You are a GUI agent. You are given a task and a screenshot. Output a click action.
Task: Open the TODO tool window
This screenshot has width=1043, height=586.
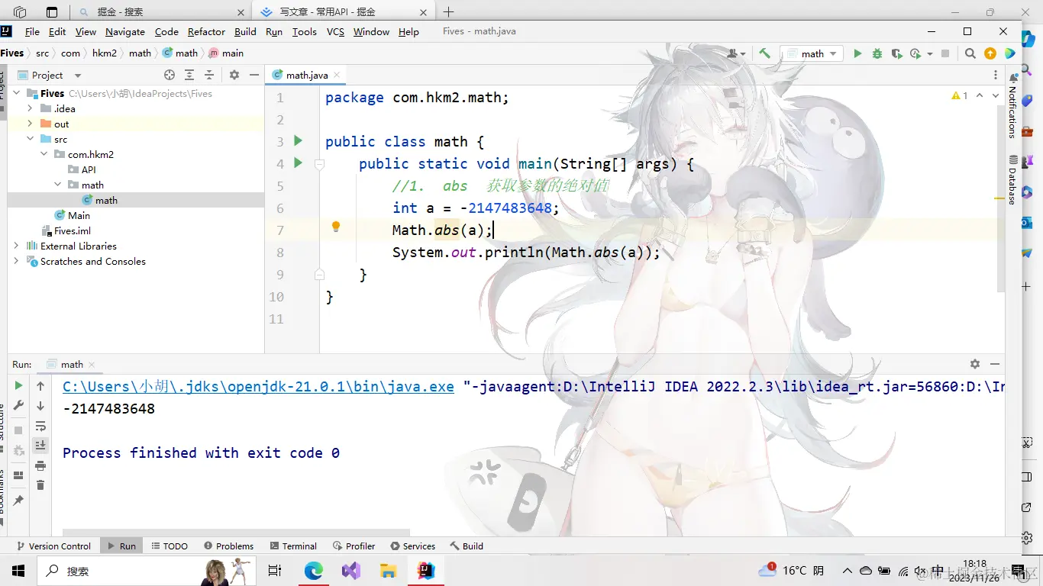click(x=169, y=546)
